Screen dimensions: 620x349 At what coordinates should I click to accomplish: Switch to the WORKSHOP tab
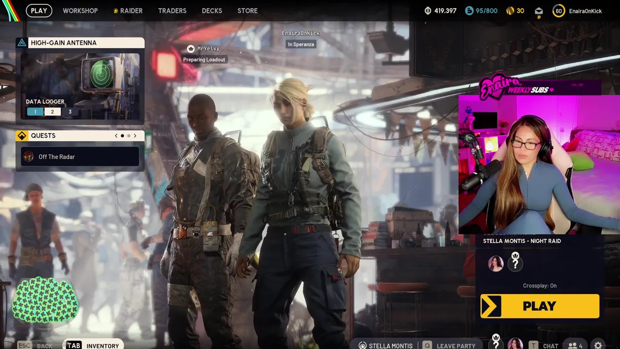pyautogui.click(x=80, y=11)
